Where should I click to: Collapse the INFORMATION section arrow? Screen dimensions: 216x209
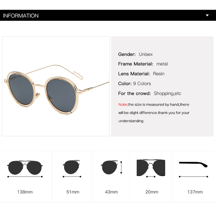tap(207, 15)
